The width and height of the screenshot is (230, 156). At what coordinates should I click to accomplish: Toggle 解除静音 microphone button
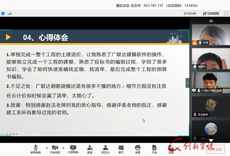[36, 149]
